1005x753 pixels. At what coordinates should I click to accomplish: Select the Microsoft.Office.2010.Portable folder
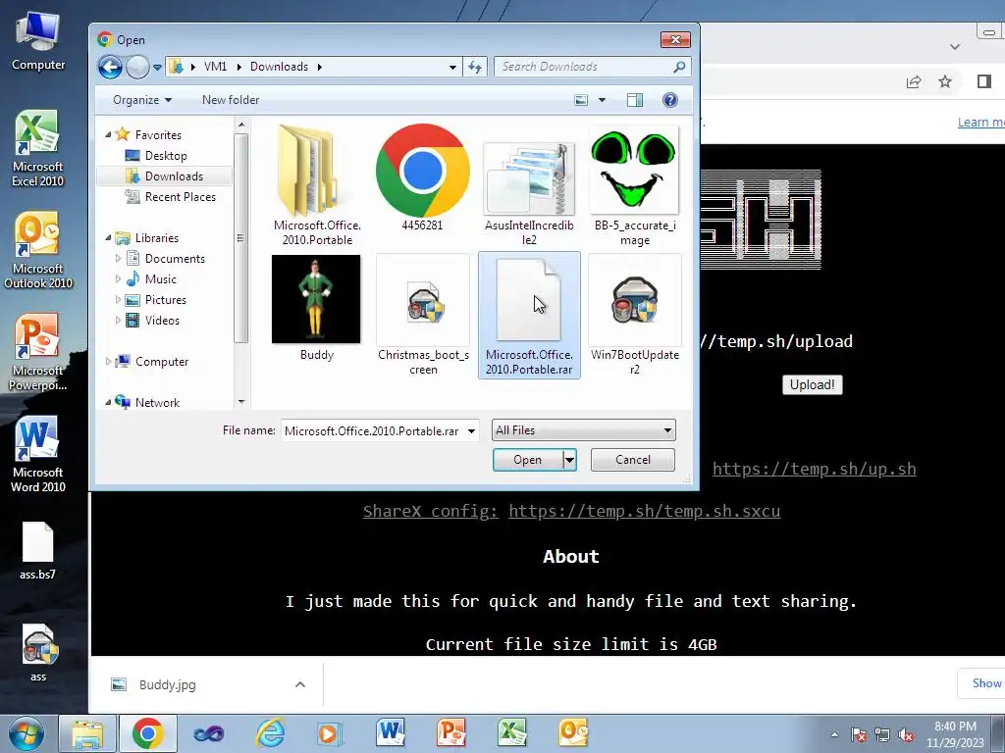point(317,185)
